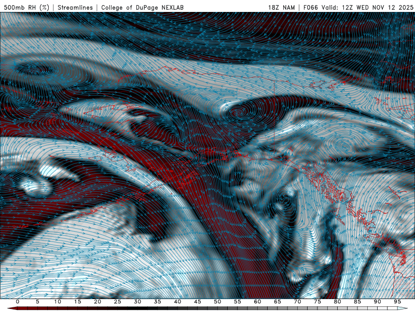Click the 5 value on the RH scale
The height and width of the screenshot is (311, 415).
37,302
